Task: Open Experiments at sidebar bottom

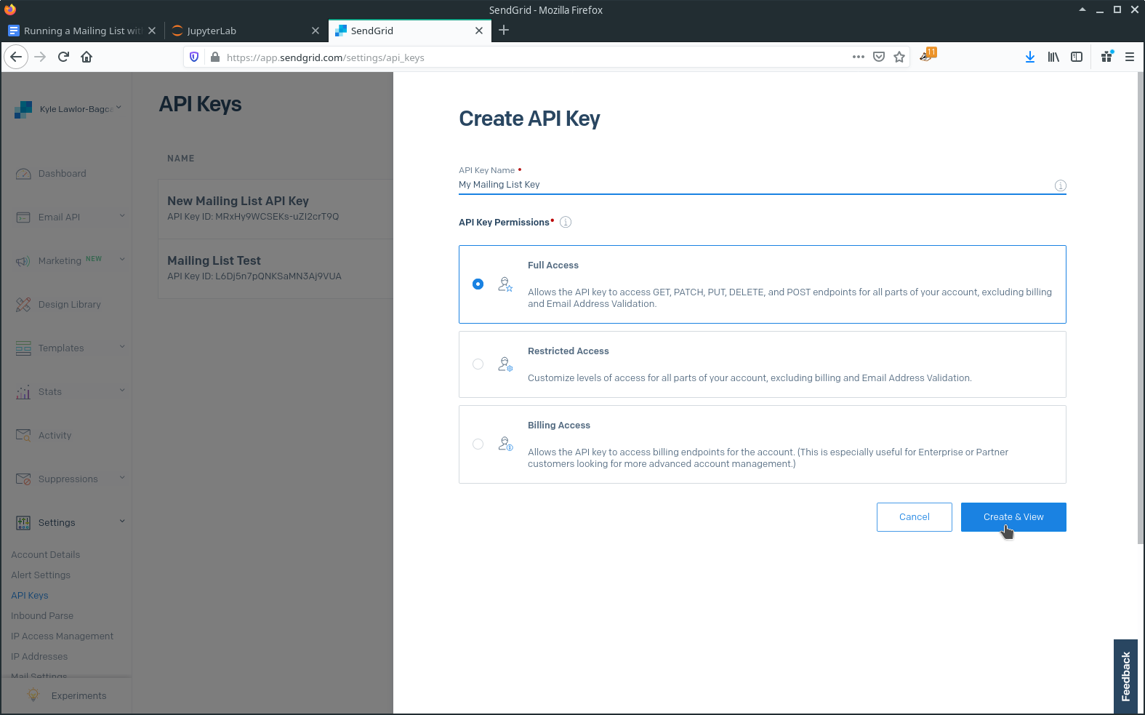Action: [66, 696]
